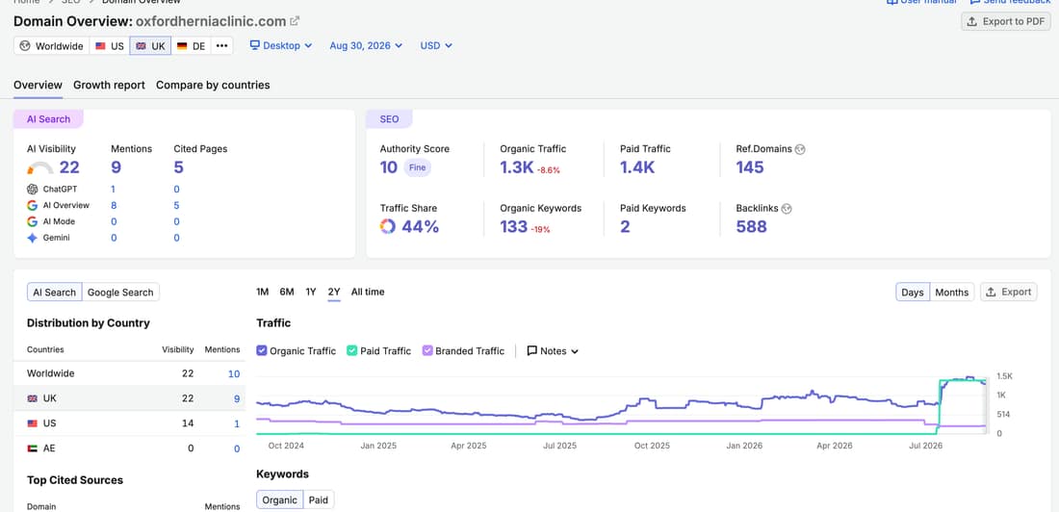
Task: Switch to Google Search view
Action: coord(121,293)
